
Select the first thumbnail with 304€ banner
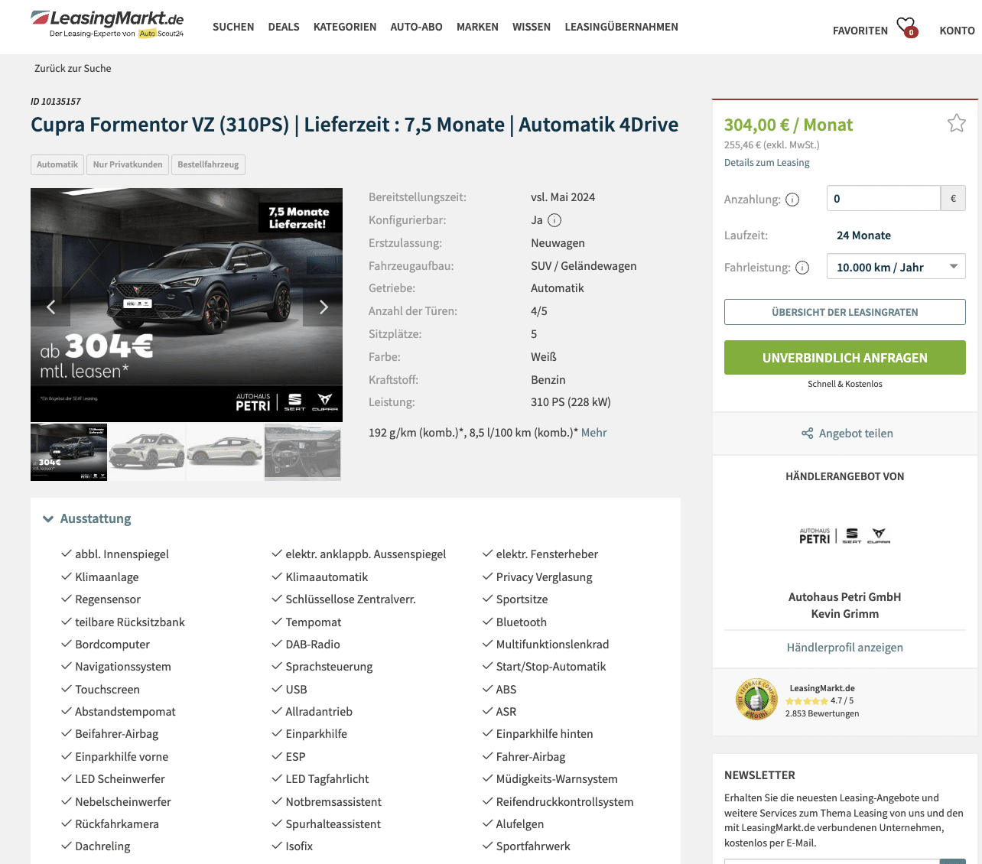(x=69, y=453)
